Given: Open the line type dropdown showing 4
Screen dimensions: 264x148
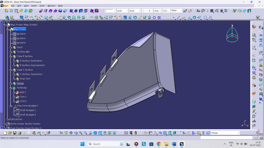Looking at the screenshot, I should pyautogui.click(x=152, y=11).
